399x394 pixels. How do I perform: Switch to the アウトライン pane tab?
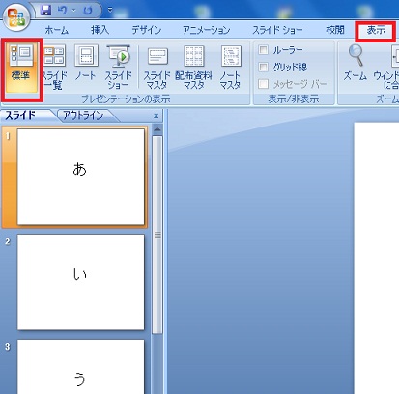pos(83,115)
